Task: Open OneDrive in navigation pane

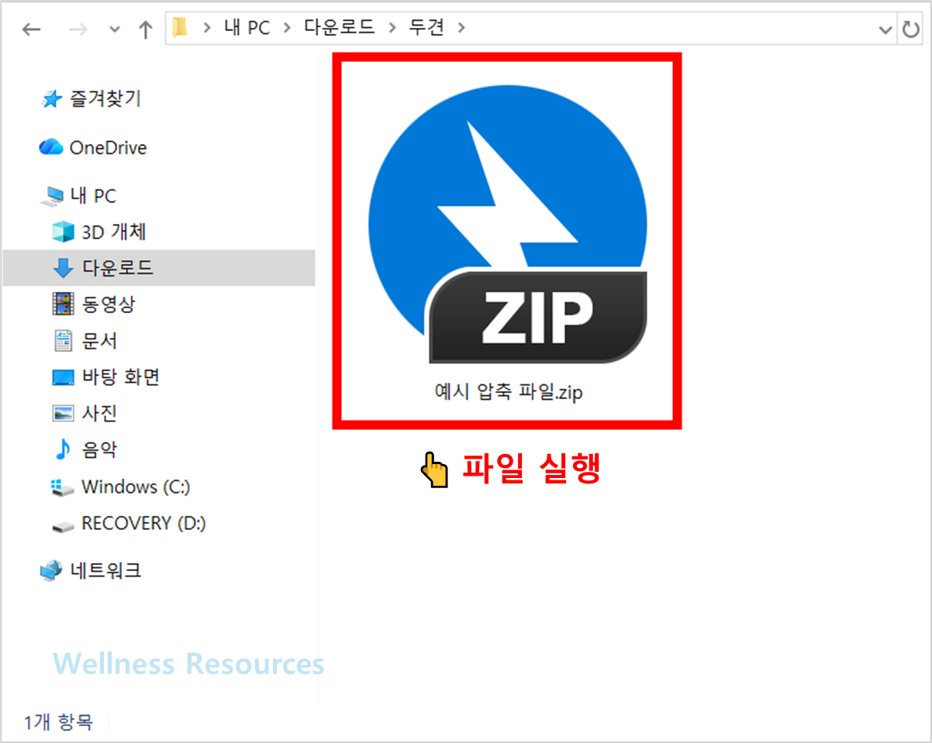Action: (x=108, y=147)
